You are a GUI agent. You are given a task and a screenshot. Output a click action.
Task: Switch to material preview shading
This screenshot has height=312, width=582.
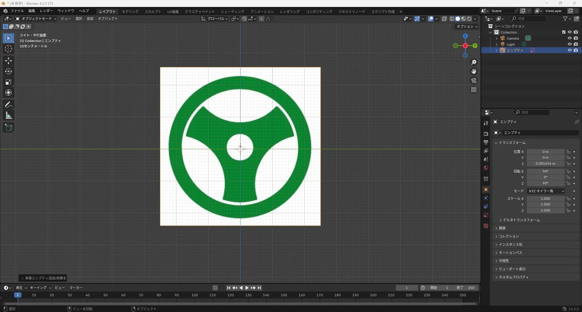point(463,19)
